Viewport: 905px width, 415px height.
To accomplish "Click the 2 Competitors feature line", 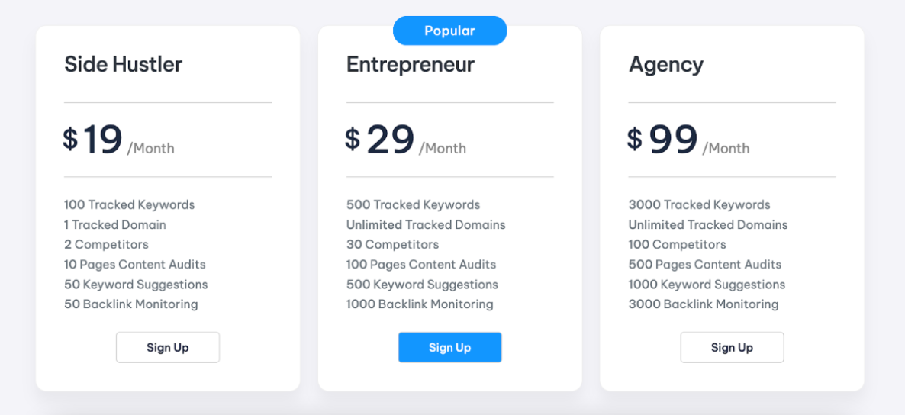I will [x=106, y=244].
